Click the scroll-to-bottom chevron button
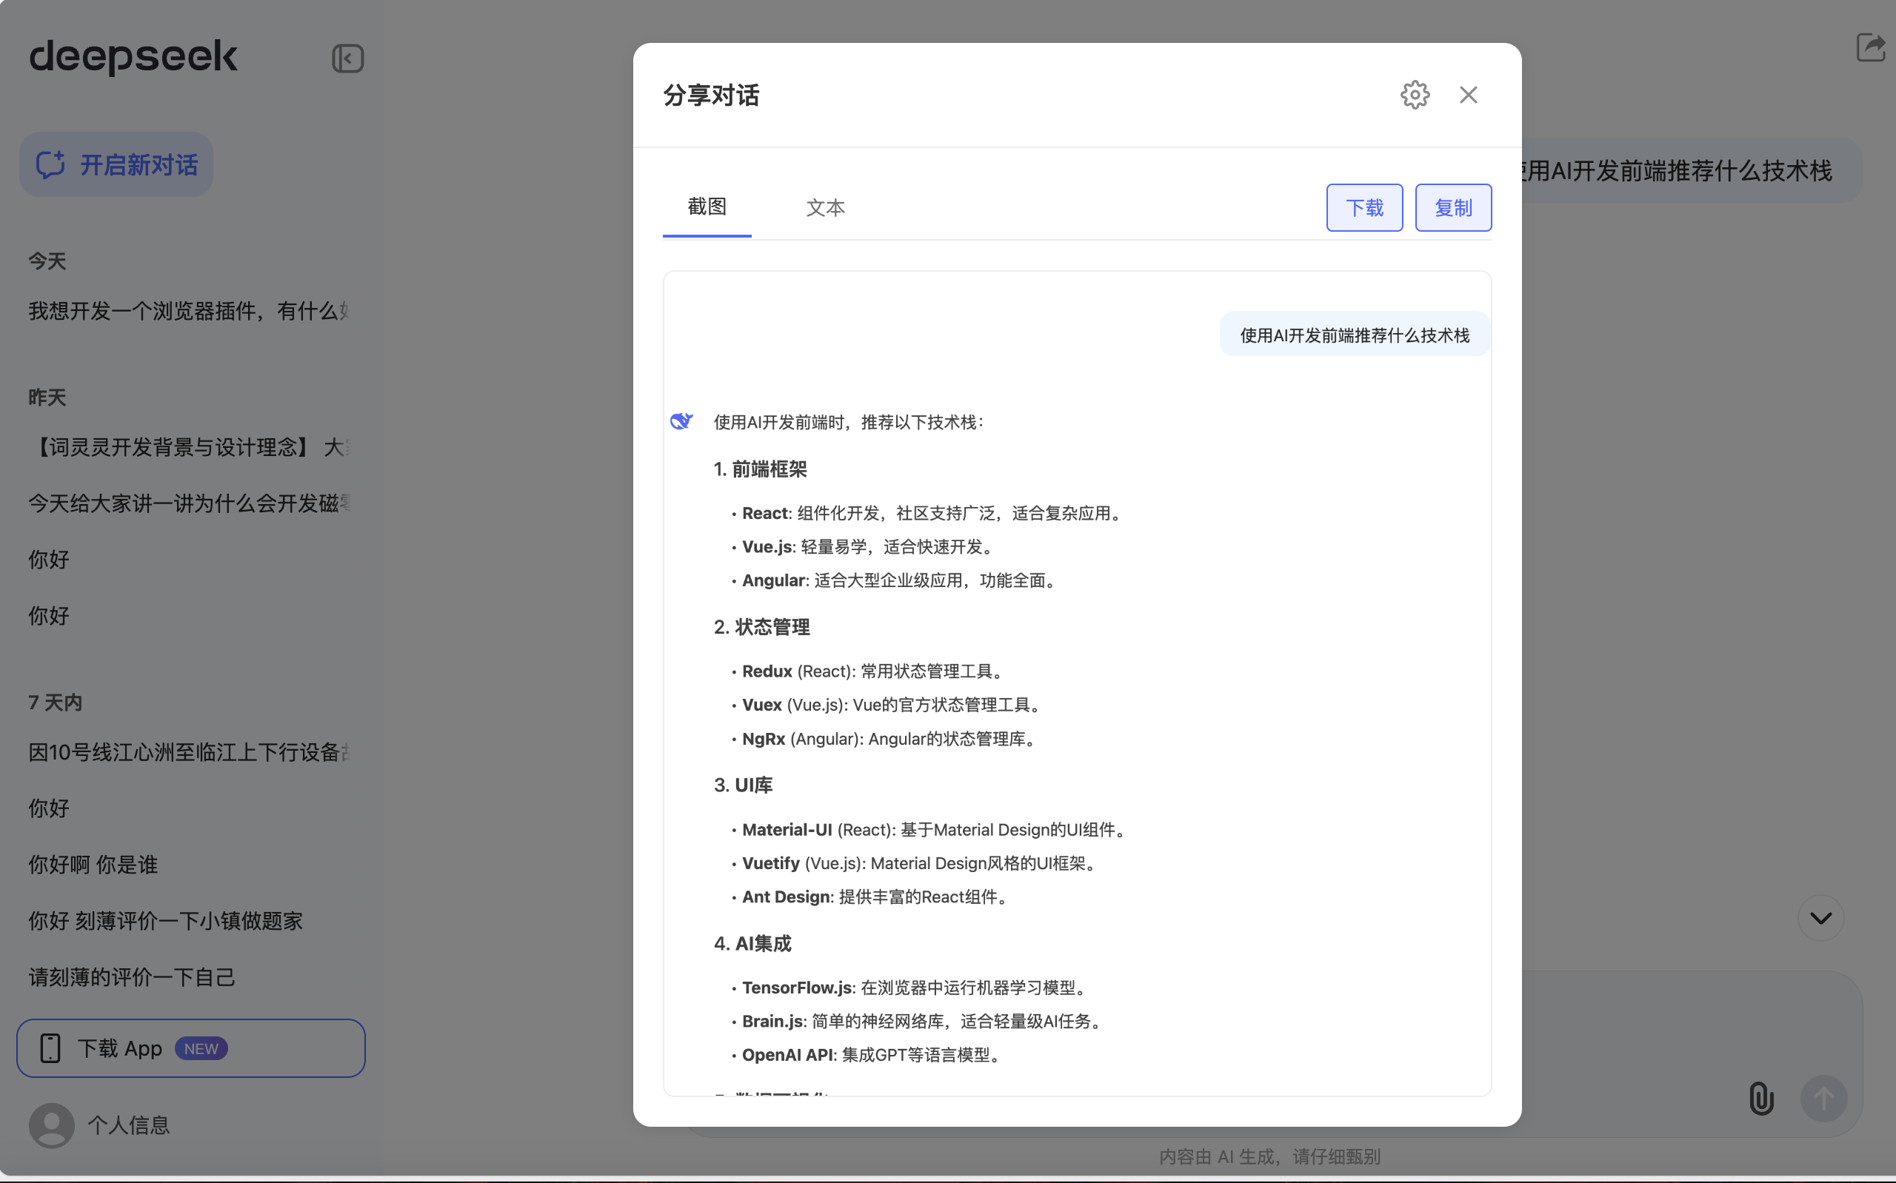Screen dimensions: 1896x1183 pyautogui.click(x=1820, y=918)
